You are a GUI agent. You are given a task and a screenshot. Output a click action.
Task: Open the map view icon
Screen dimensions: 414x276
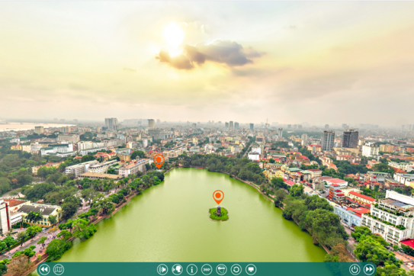coord(59,270)
